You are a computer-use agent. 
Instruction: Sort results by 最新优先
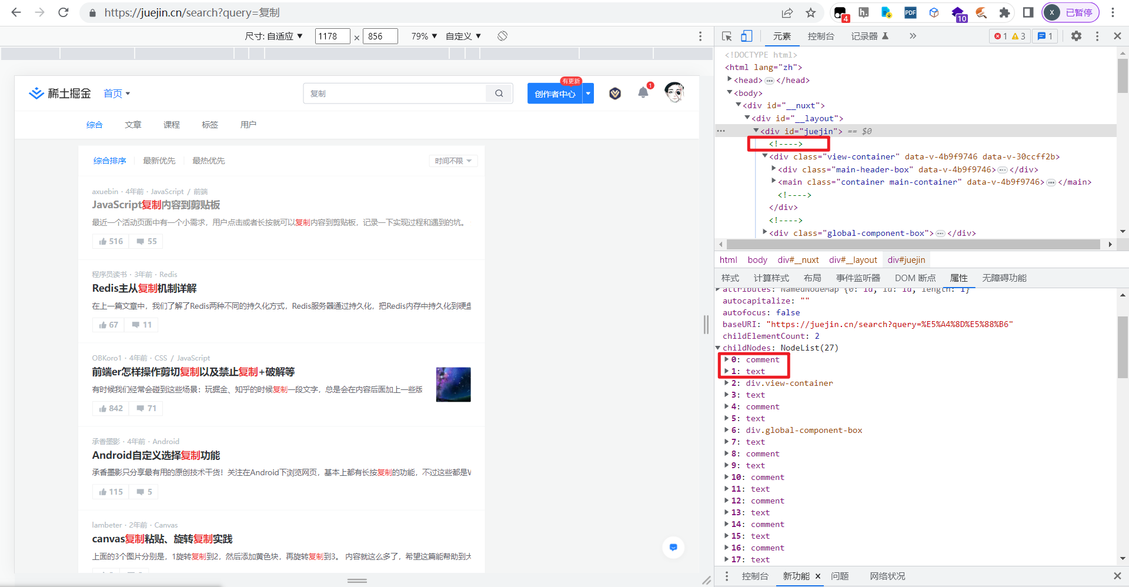pos(159,161)
